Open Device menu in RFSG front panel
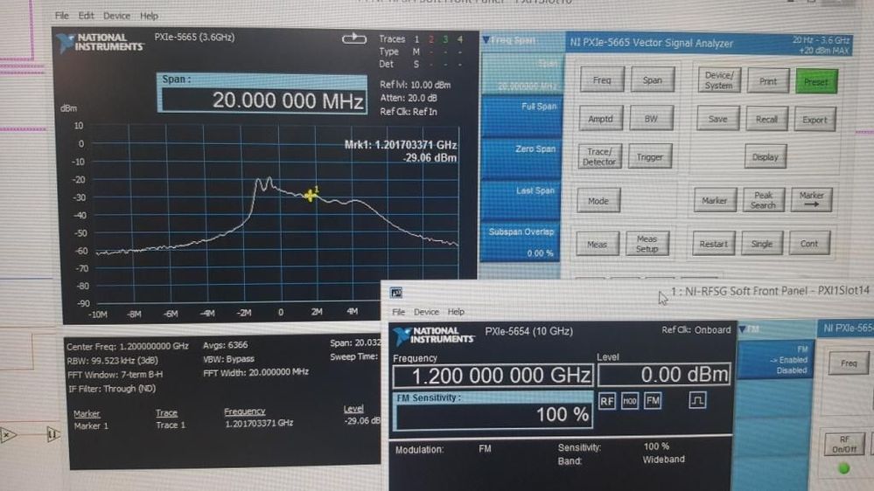The width and height of the screenshot is (874, 491). [x=426, y=312]
